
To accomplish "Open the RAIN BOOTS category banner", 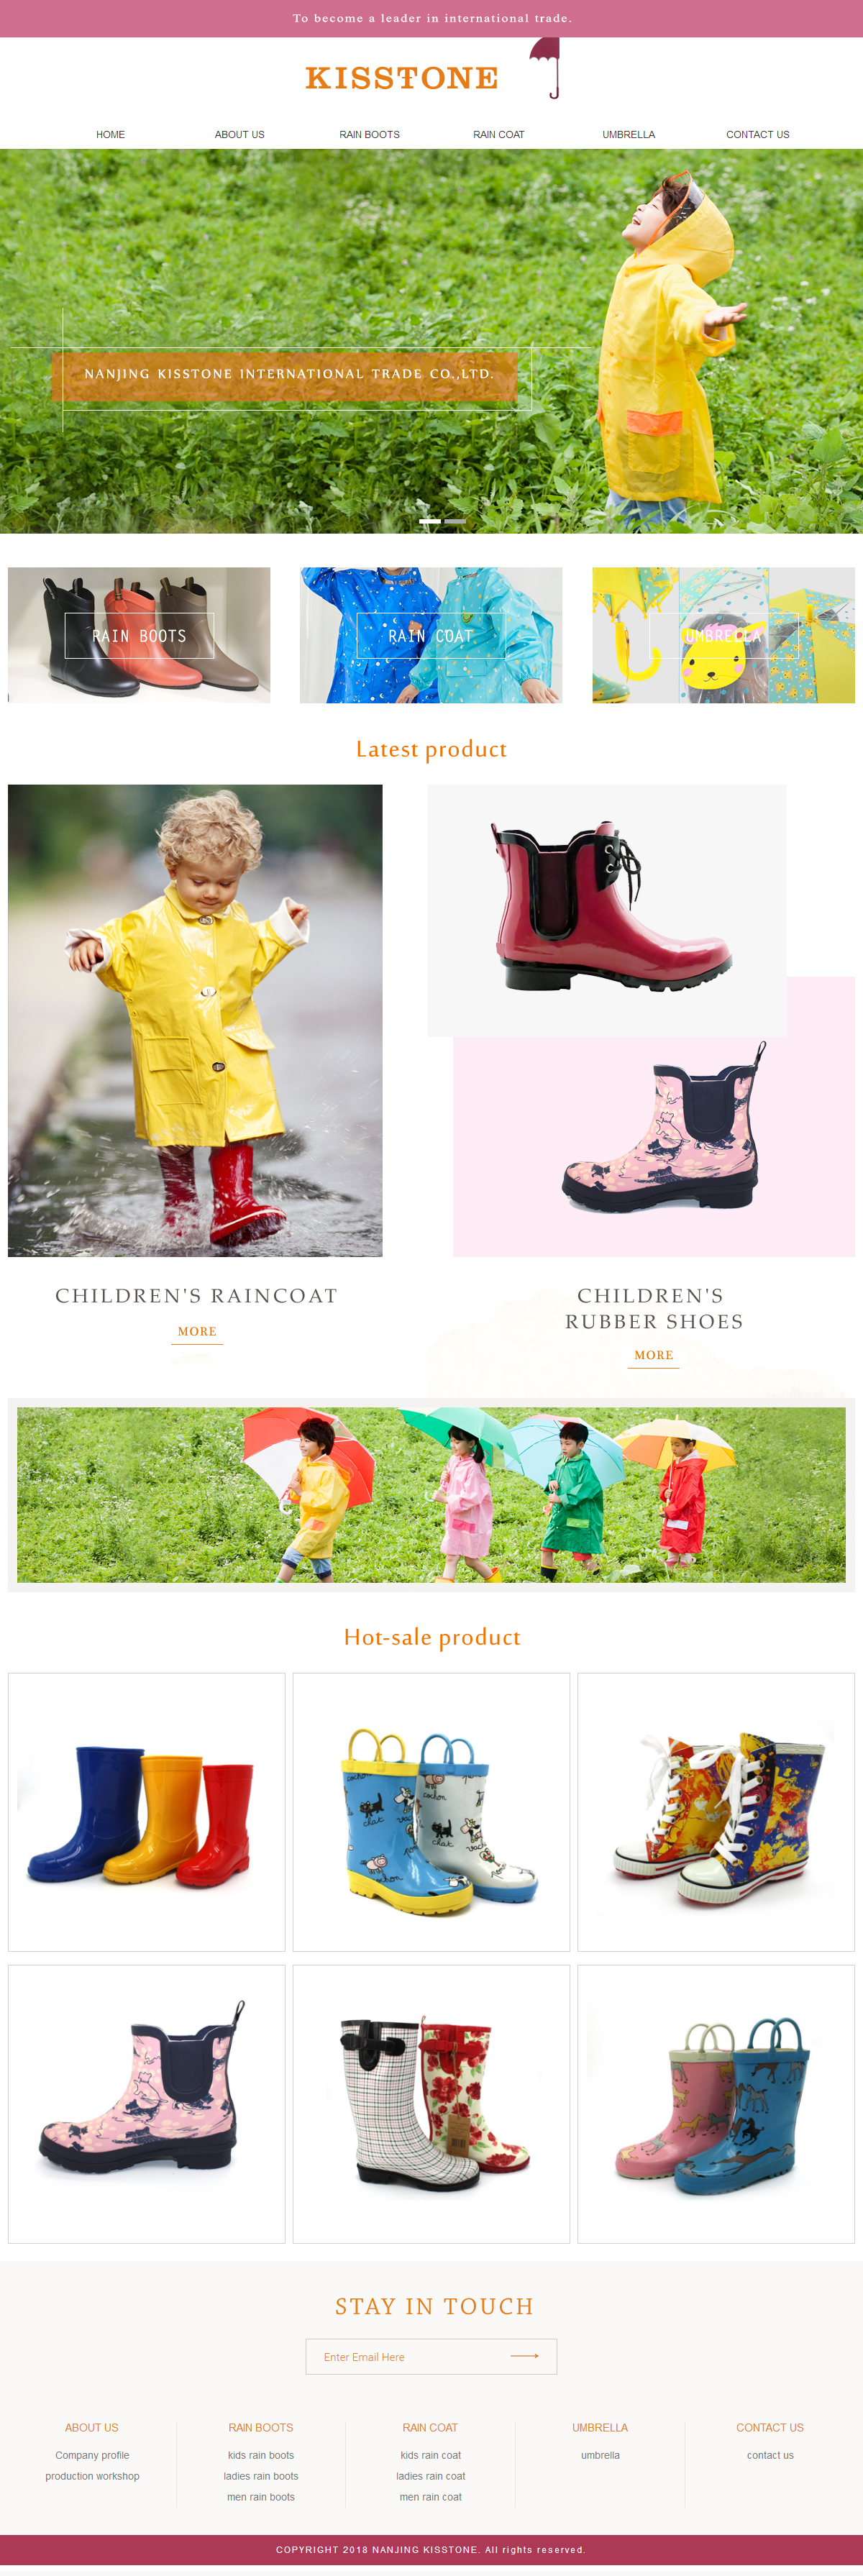I will [139, 635].
